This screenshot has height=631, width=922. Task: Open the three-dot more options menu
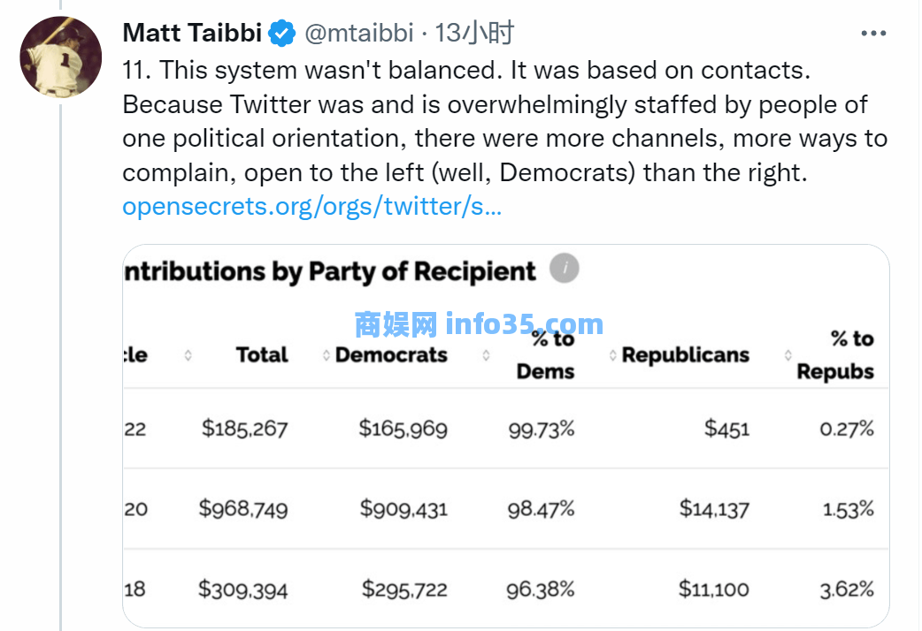873,34
